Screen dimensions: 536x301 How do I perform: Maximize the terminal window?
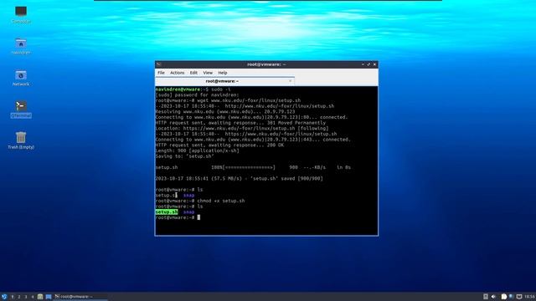(368, 64)
